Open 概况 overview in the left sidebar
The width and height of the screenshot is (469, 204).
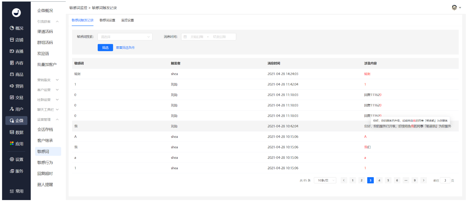(x=16, y=28)
